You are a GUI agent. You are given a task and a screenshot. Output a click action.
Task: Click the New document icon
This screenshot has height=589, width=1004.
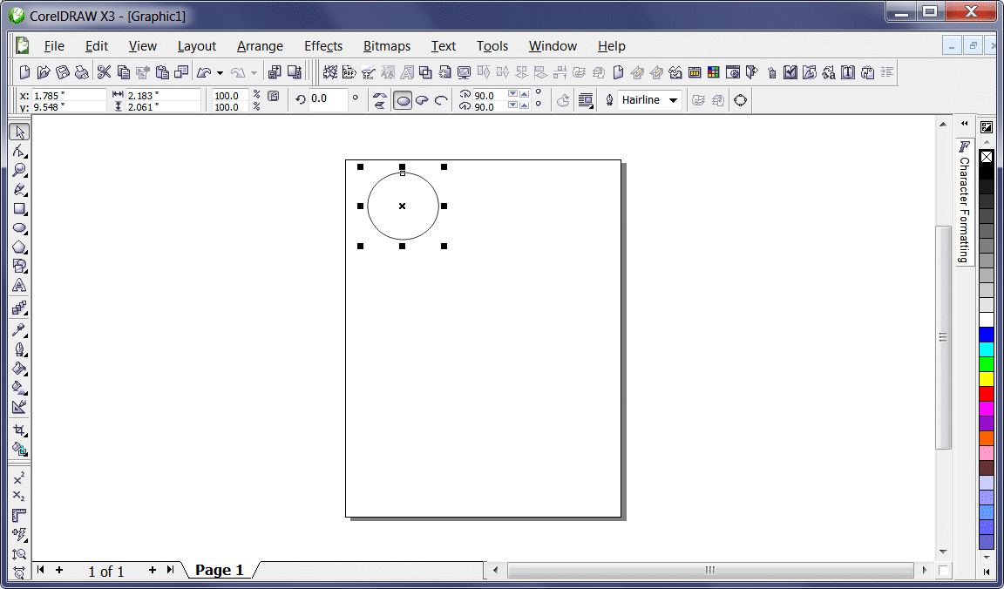point(24,72)
